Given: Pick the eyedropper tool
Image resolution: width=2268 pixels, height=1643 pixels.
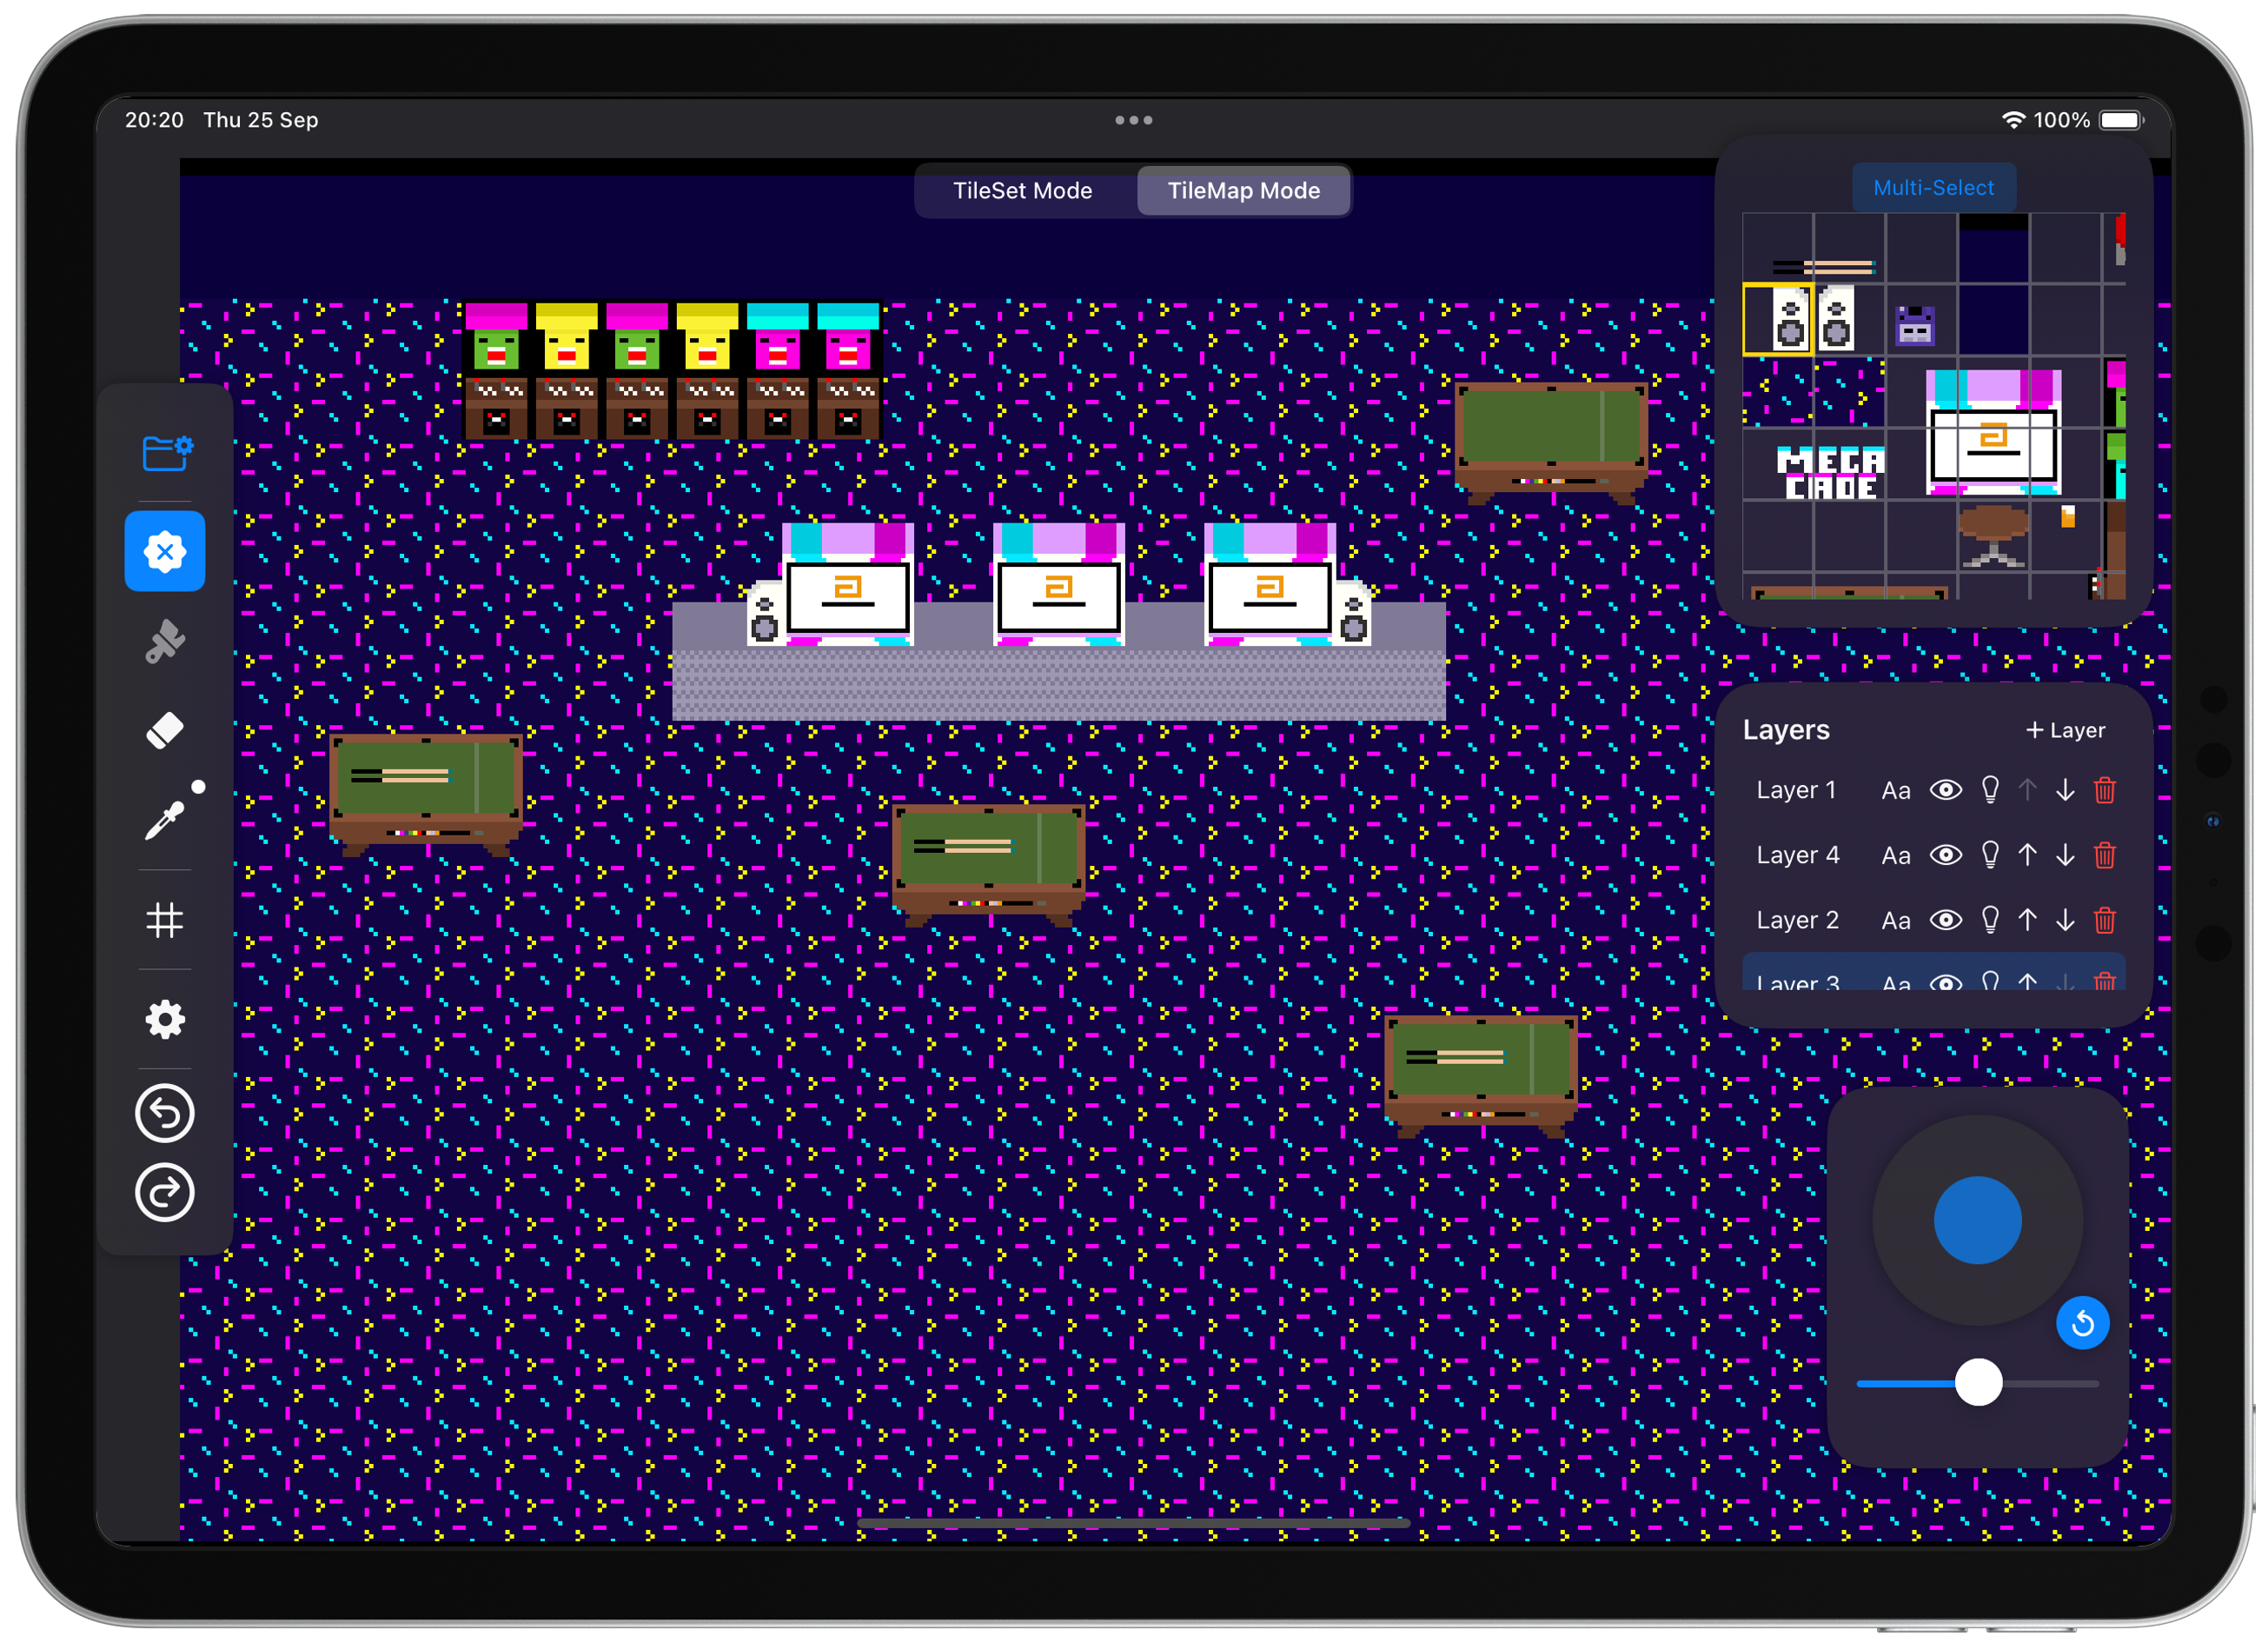Looking at the screenshot, I should (x=166, y=820).
